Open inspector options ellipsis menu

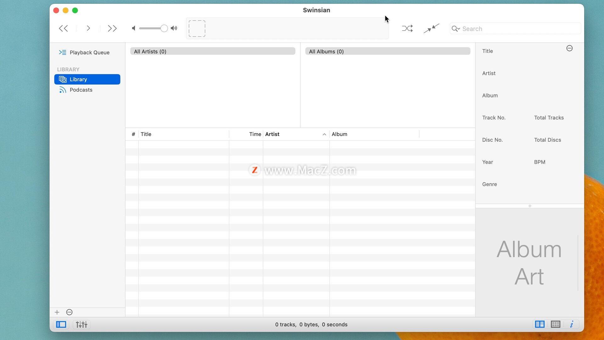(569, 48)
